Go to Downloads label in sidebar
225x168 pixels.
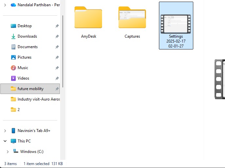(x=27, y=36)
